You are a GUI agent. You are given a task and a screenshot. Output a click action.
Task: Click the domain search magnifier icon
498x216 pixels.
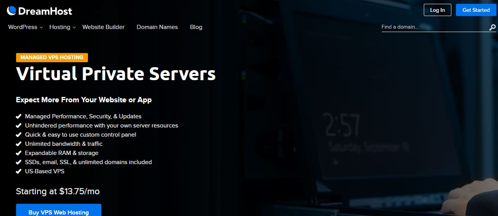493,27
